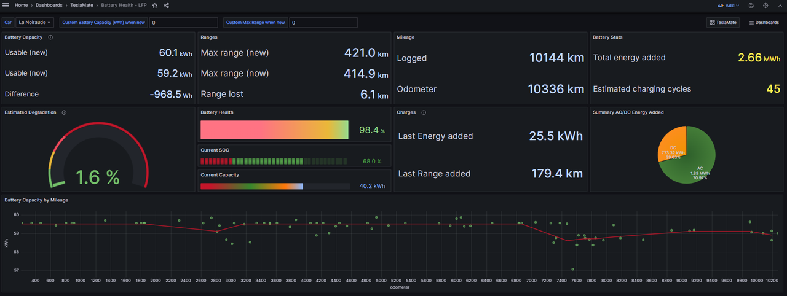787x296 pixels.
Task: Click the 45 charging cycles value
Action: tap(773, 89)
